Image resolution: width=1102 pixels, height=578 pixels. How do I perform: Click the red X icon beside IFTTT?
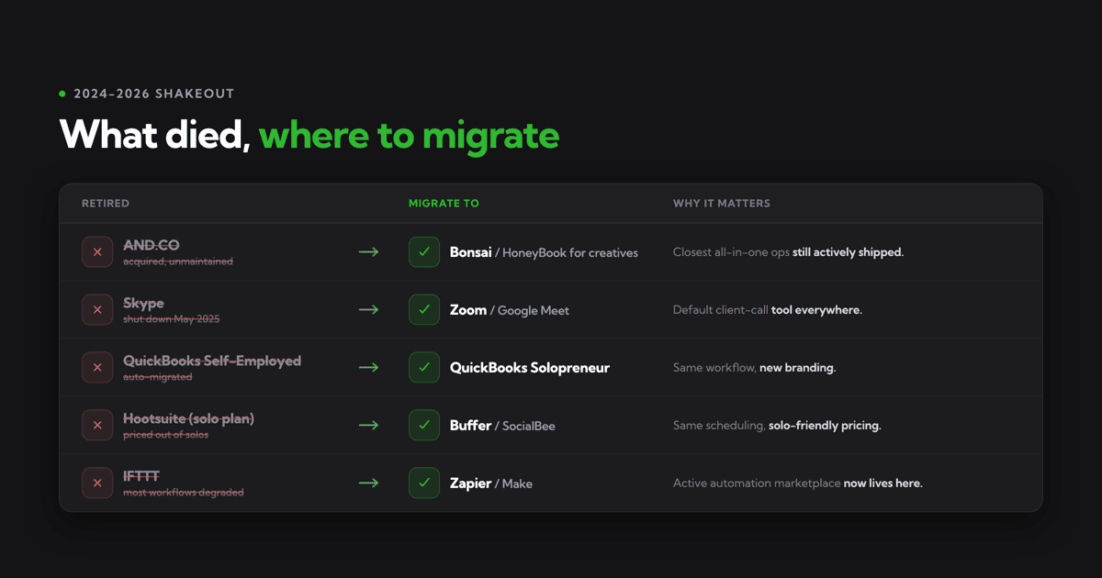tap(97, 483)
